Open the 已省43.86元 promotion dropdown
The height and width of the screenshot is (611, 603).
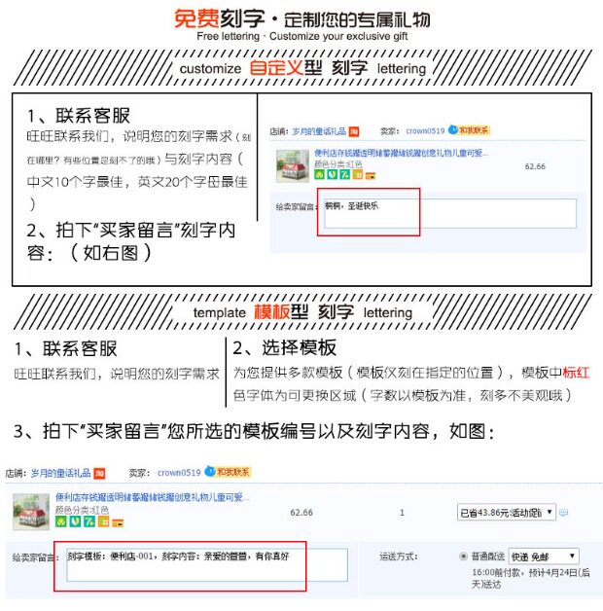507,512
